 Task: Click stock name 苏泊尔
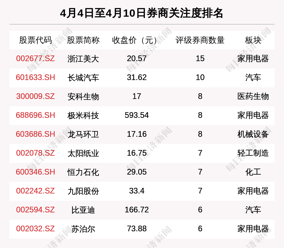(x=83, y=229)
